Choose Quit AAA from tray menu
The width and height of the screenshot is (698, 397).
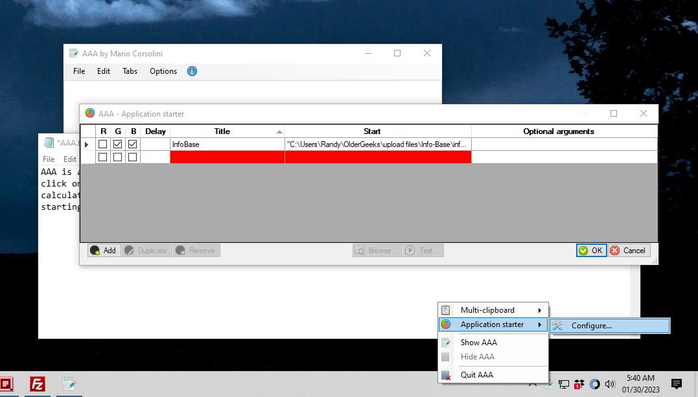click(x=493, y=375)
